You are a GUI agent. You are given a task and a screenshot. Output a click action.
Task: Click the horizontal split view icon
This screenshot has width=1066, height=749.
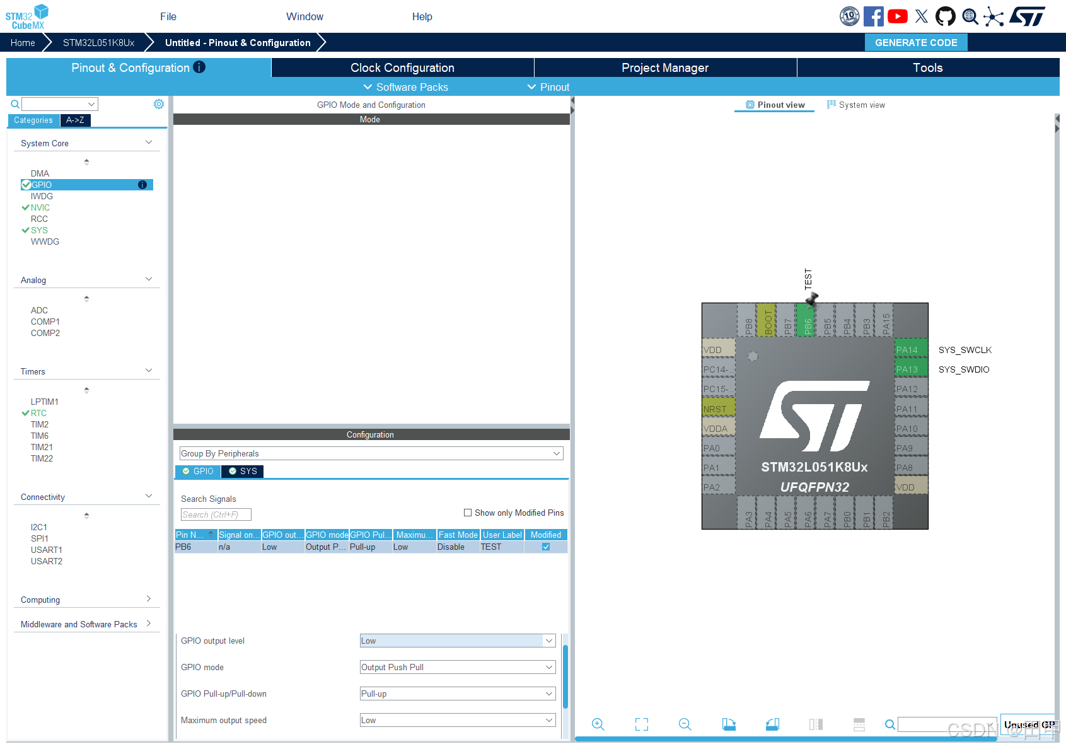point(859,724)
